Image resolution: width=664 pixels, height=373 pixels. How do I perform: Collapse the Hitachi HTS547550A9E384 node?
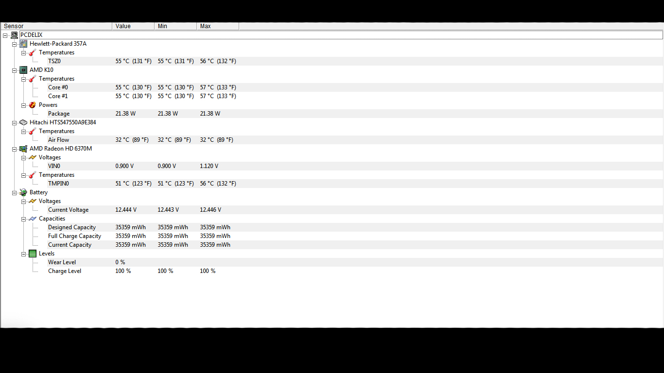click(14, 123)
